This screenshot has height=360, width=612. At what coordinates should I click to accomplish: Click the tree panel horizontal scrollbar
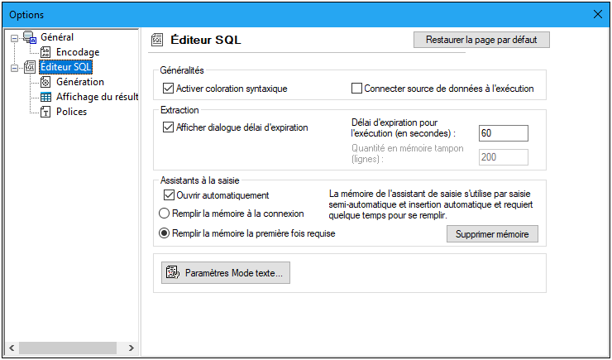[x=73, y=347]
